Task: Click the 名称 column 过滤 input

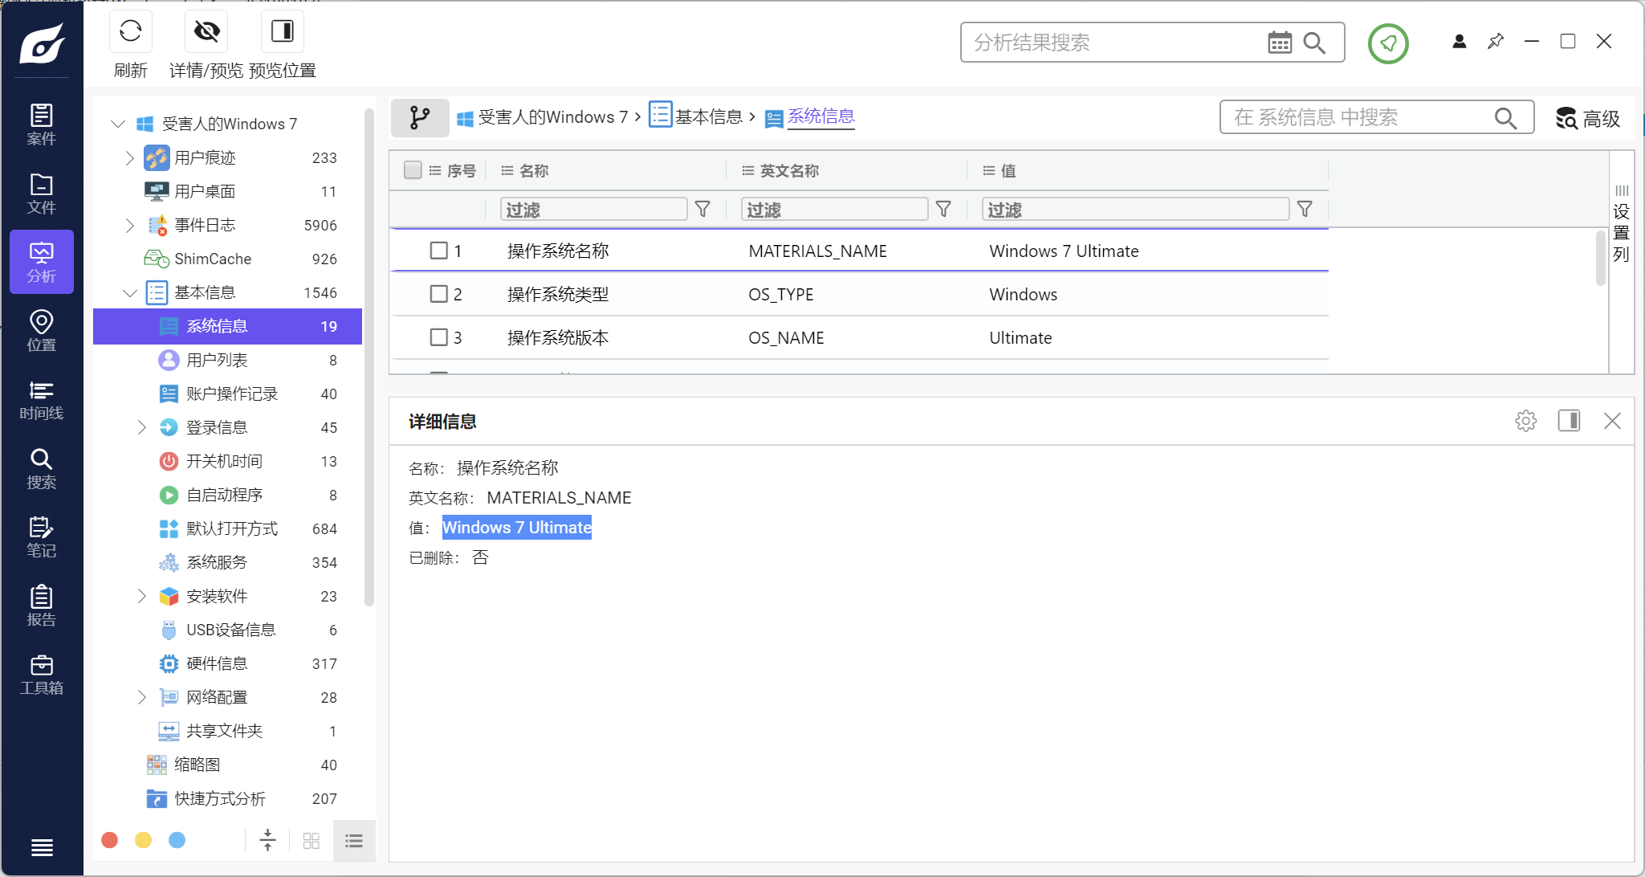Action: tap(594, 210)
